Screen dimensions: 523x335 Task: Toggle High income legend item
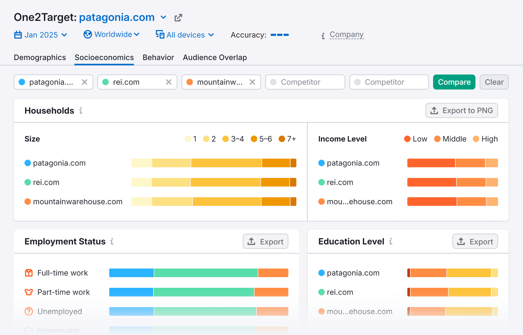click(485, 139)
